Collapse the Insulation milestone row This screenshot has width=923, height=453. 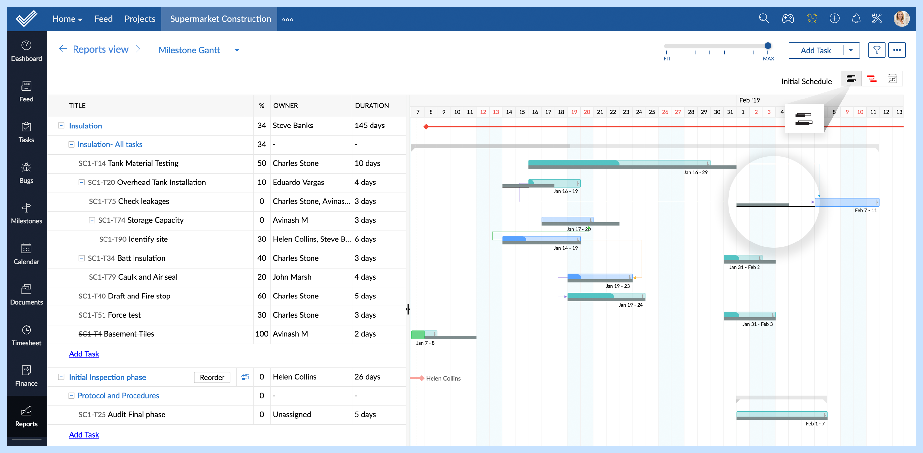[x=61, y=126]
